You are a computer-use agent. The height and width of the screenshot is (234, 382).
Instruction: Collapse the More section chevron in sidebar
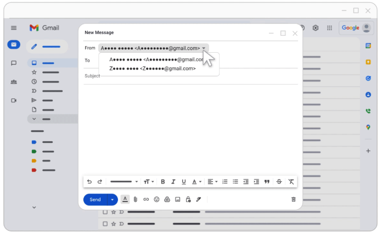34,119
